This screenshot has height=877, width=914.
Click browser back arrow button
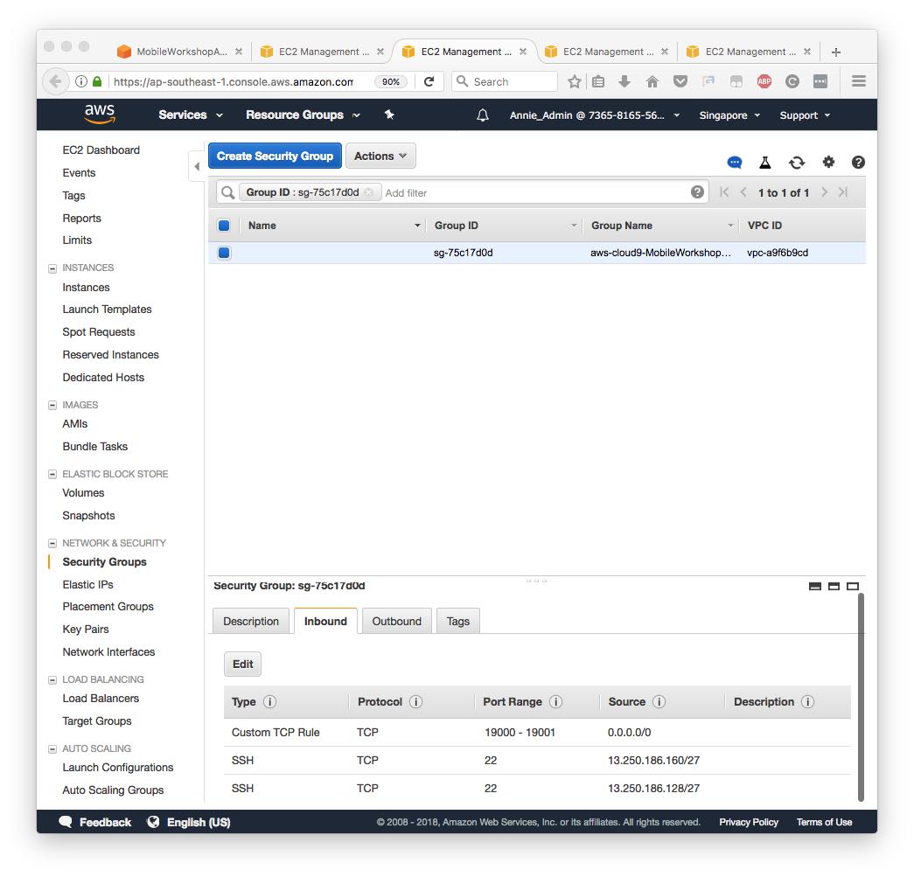coord(55,81)
